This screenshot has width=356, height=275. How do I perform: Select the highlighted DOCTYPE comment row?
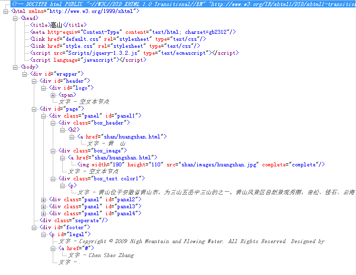point(183,4)
